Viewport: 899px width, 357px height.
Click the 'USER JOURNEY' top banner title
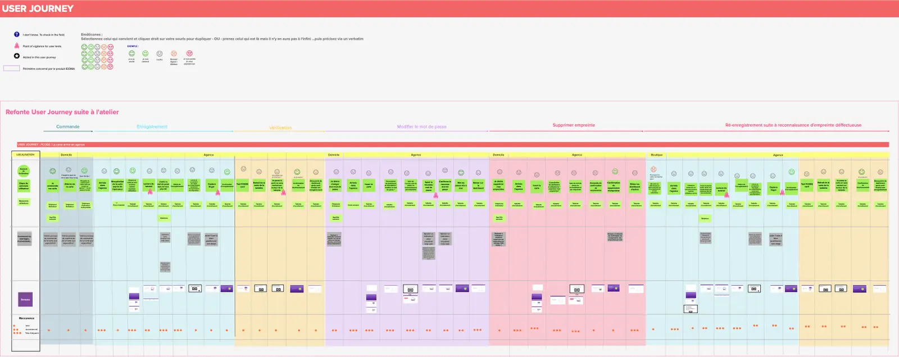click(x=38, y=8)
